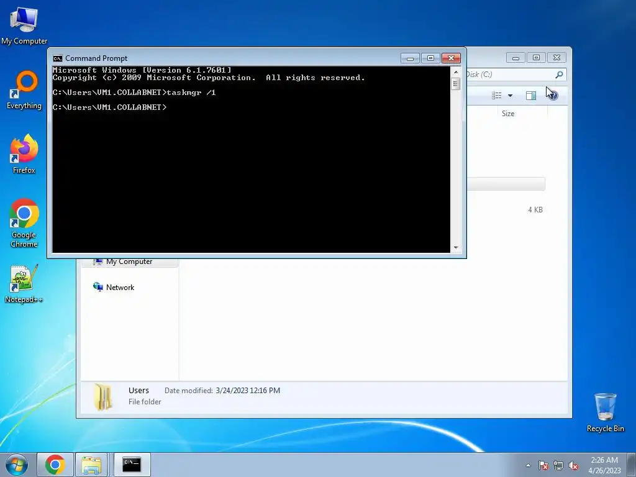This screenshot has height=477, width=636.
Task: Open Notepad++ desktop shortcut
Action: point(24,284)
